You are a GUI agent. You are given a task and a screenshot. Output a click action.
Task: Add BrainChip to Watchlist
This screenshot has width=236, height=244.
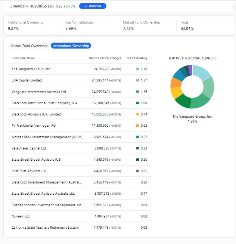(x=93, y=6)
